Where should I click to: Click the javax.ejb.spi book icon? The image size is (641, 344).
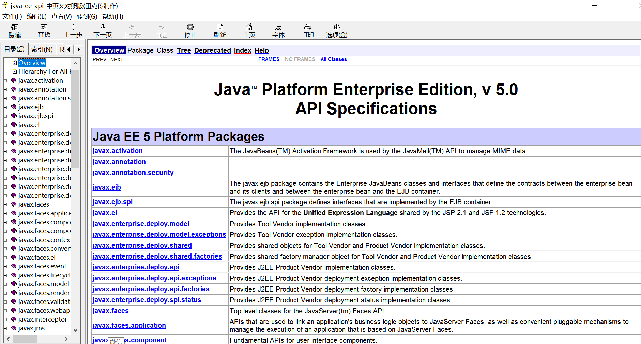tap(14, 116)
